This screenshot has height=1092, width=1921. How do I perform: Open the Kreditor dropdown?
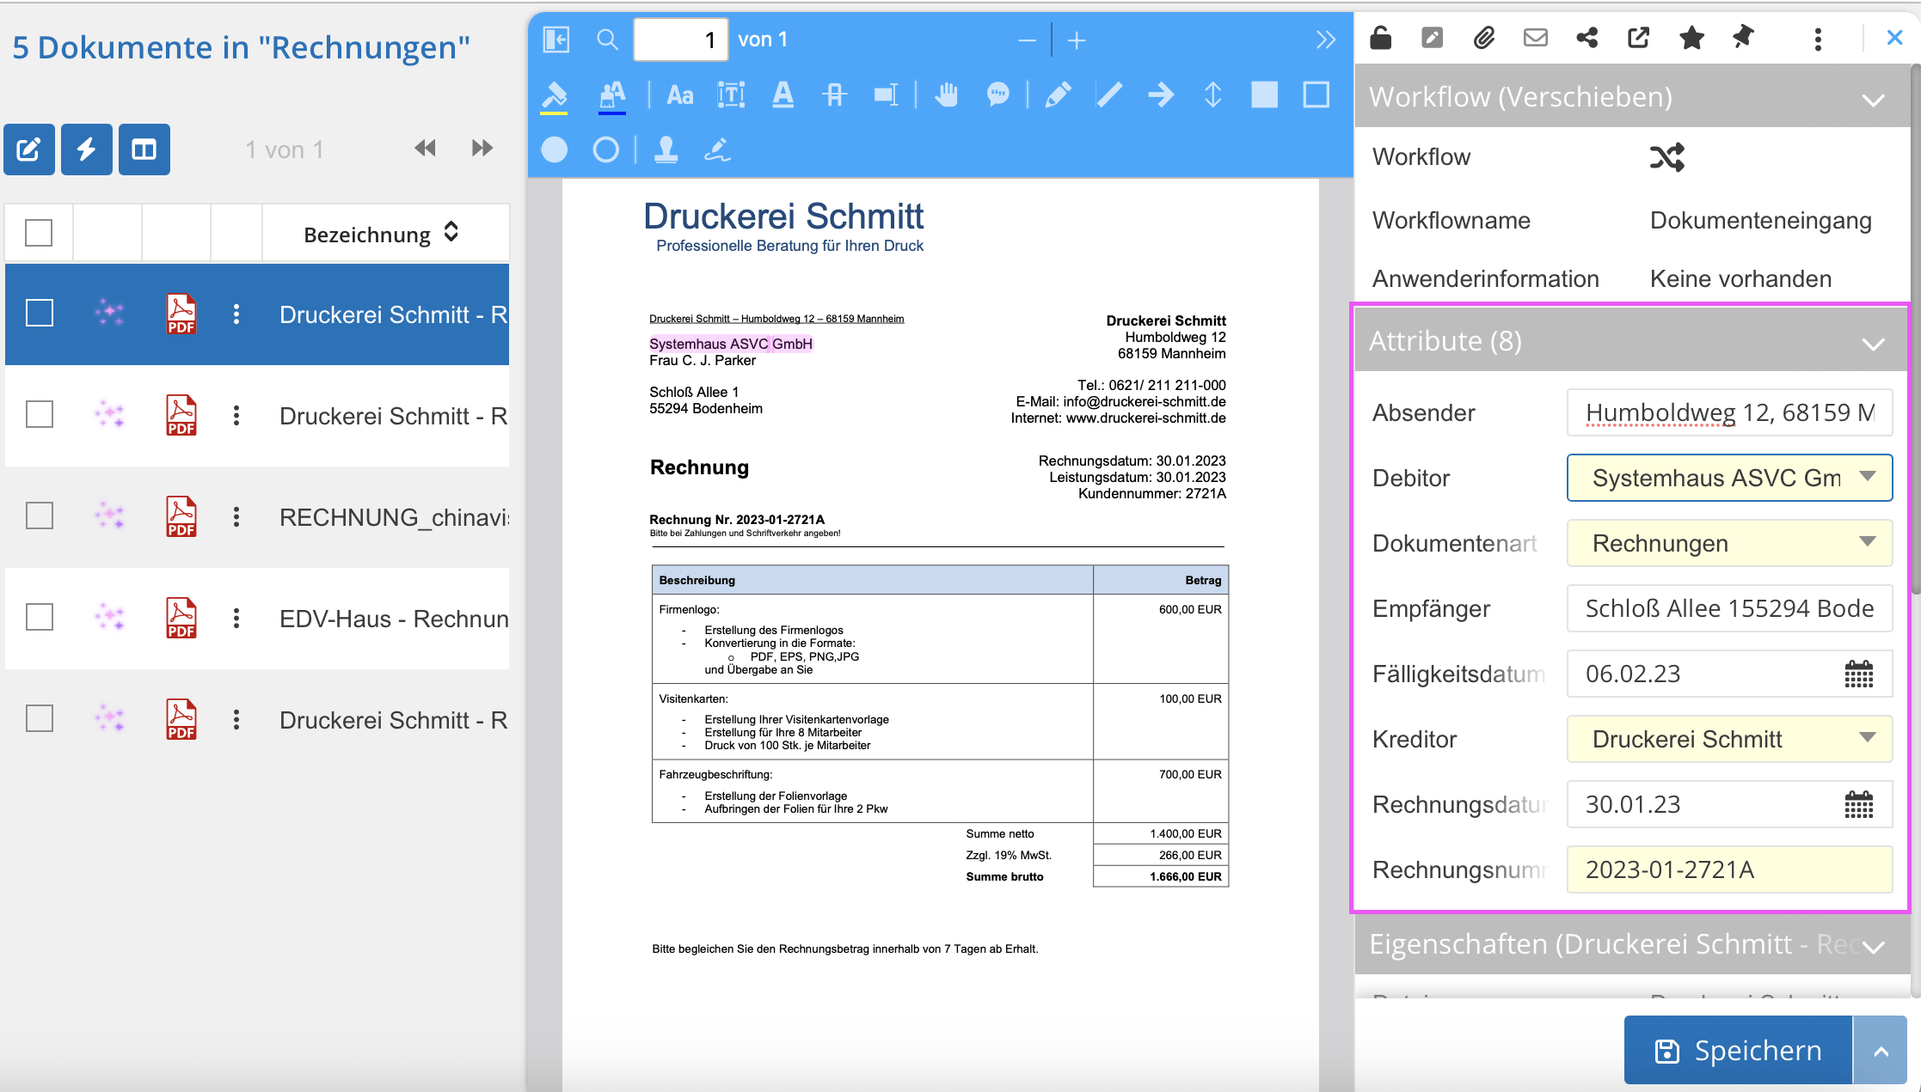click(x=1729, y=739)
